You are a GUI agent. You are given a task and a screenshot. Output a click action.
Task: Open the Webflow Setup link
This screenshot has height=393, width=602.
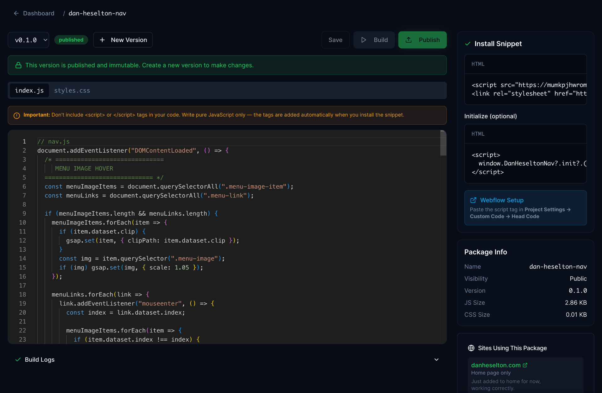[502, 200]
